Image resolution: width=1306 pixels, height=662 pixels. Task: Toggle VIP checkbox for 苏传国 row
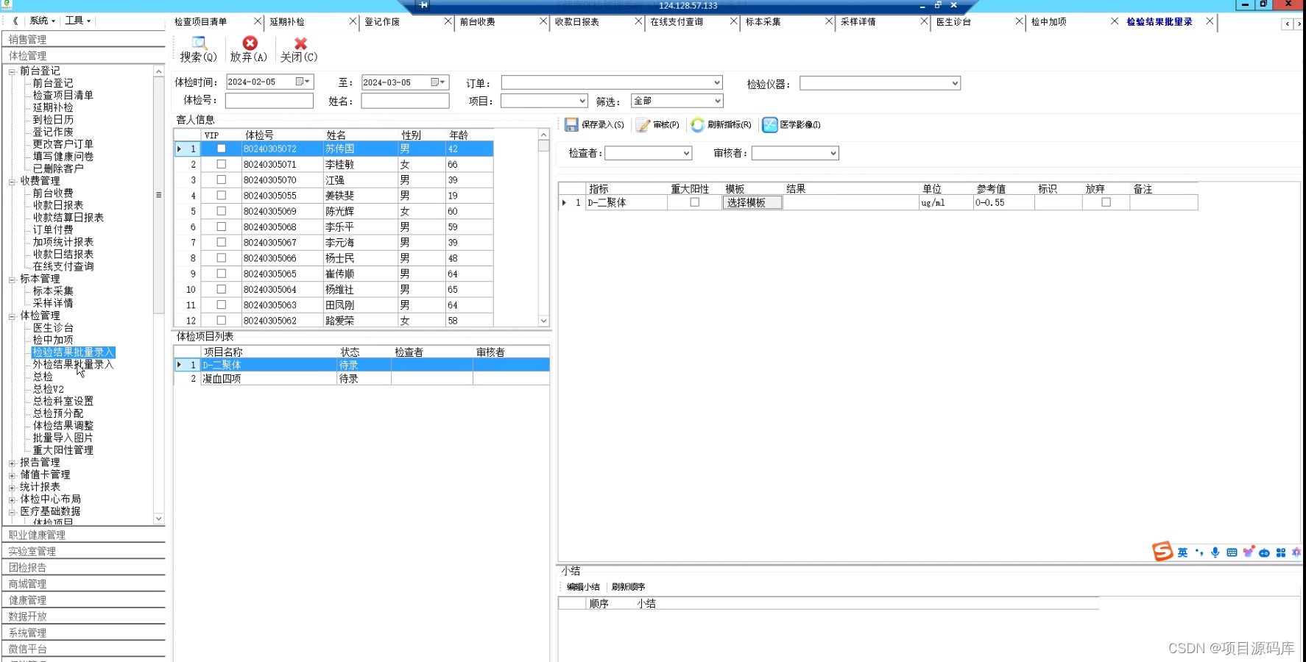coord(221,149)
